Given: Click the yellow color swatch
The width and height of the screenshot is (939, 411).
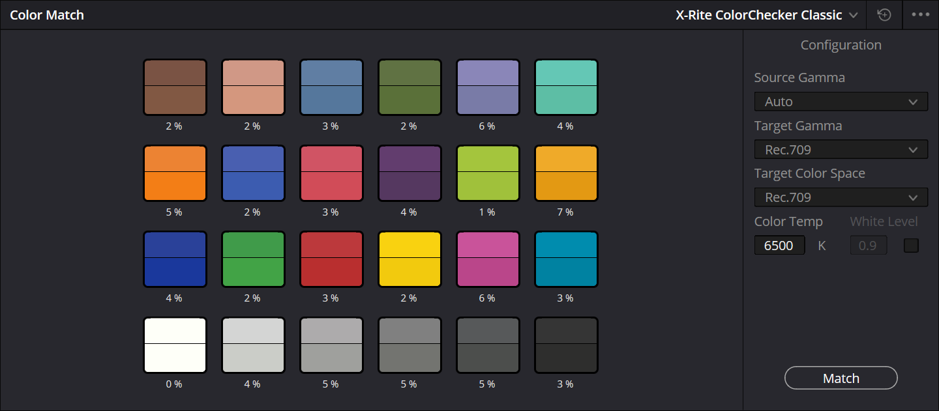Looking at the screenshot, I should [410, 259].
